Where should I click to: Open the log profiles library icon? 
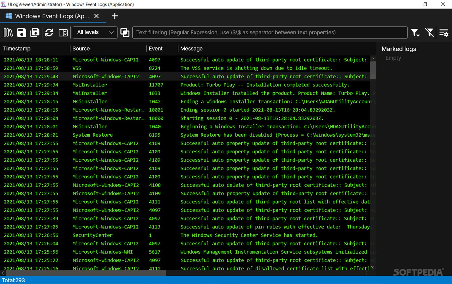8,32
